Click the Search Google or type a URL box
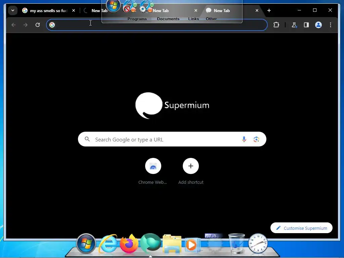Viewport: 344px width, 258px height. pyautogui.click(x=172, y=139)
